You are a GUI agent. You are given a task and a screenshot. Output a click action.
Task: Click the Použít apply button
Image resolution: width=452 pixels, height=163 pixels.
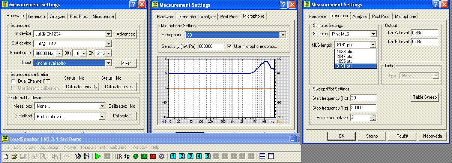click(402, 136)
